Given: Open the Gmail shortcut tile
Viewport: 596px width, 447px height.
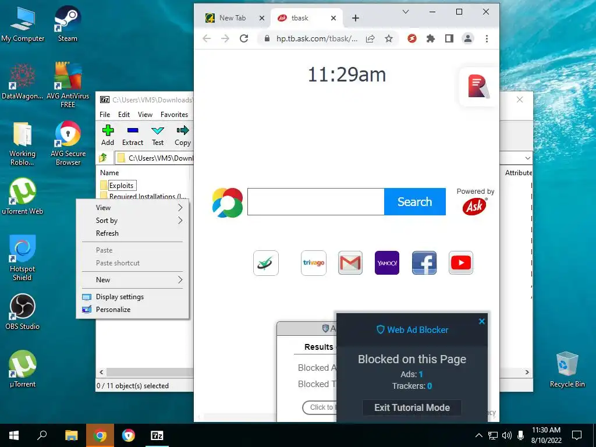Looking at the screenshot, I should [x=350, y=262].
